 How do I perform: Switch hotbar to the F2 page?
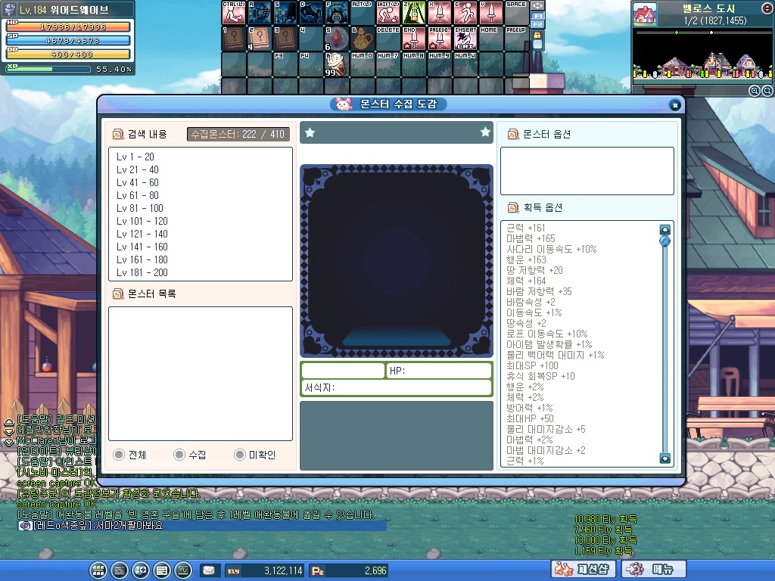click(538, 25)
